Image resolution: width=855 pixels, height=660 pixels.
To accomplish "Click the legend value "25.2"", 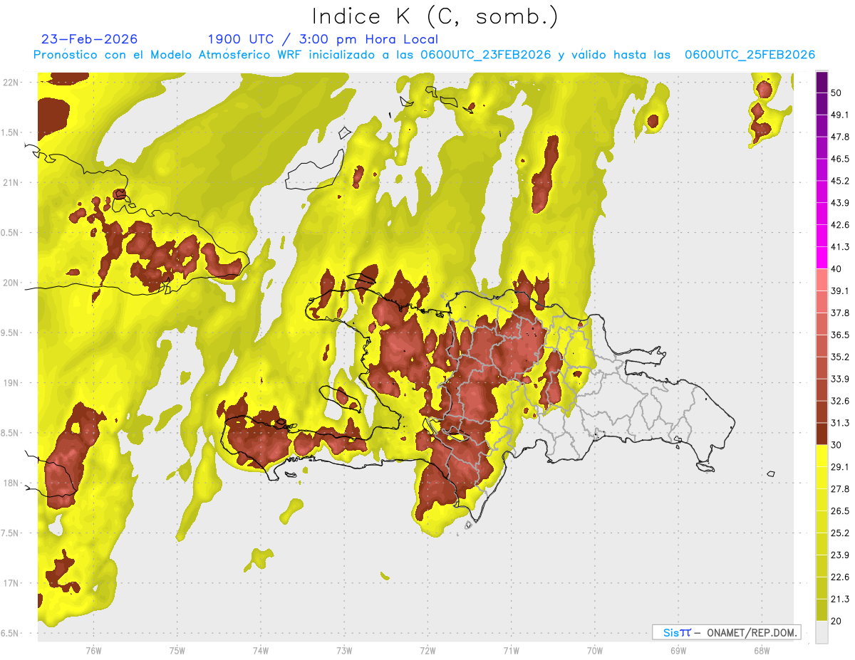I will click(840, 533).
